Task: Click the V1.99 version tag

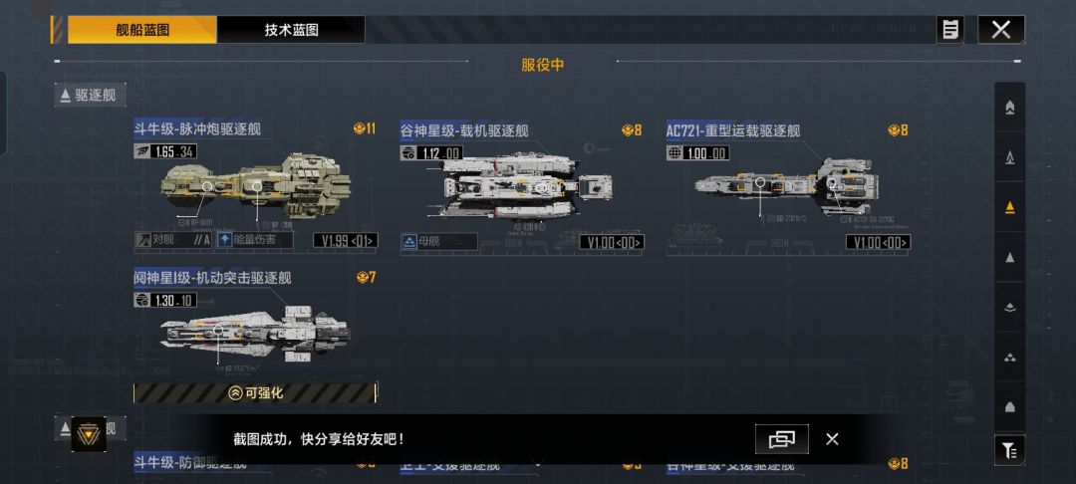Action: (345, 241)
